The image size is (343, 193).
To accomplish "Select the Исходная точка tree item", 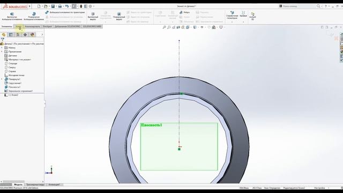I will (x=14, y=75).
